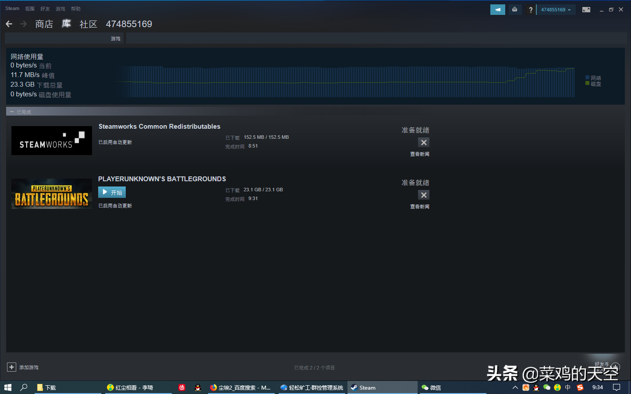Screen dimensions: 631x394
Task: Select the 游戏 sub-navigation tab
Action: click(116, 39)
